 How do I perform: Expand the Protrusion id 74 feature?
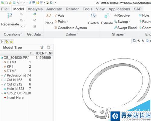[2, 76]
